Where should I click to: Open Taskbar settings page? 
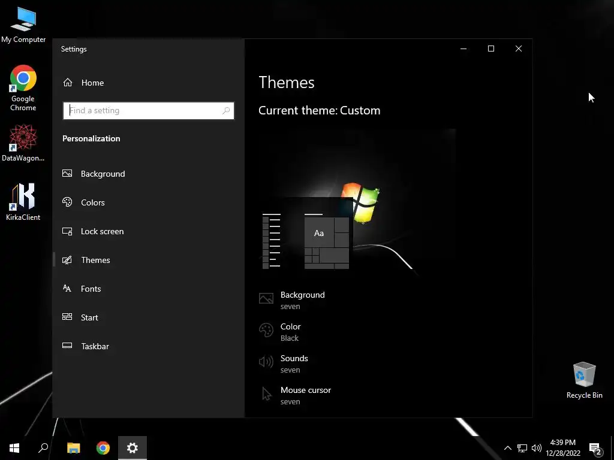[x=149, y=346]
